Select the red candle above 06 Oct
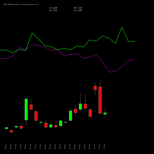Image resolution: width=154 pixels, height=154 pixels. (x=90, y=113)
